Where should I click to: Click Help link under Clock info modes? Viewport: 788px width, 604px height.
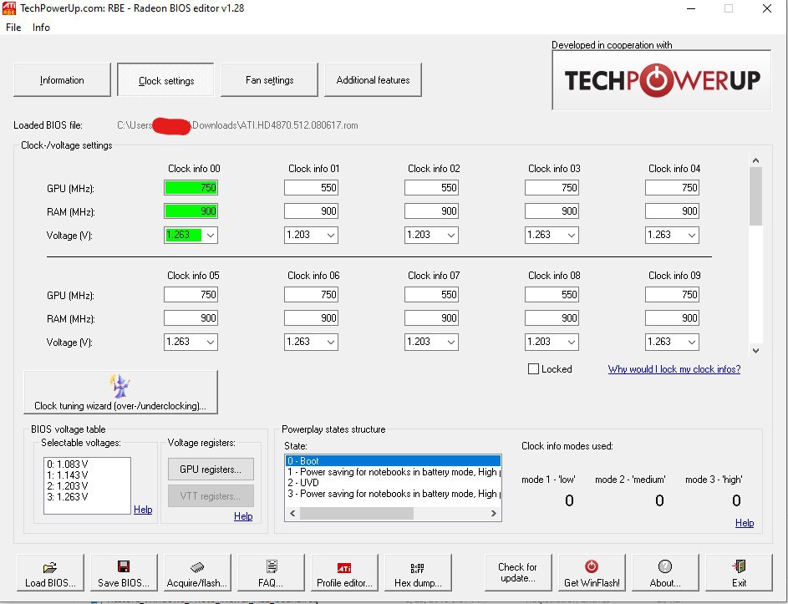(745, 523)
